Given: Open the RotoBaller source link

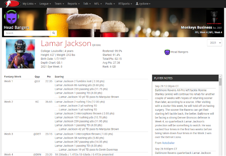Looking at the screenshot, I should (168, 143).
